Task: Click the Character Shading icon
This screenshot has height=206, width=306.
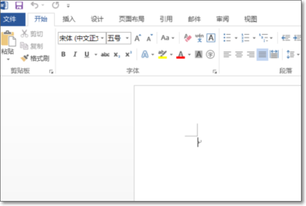Action: click(199, 54)
